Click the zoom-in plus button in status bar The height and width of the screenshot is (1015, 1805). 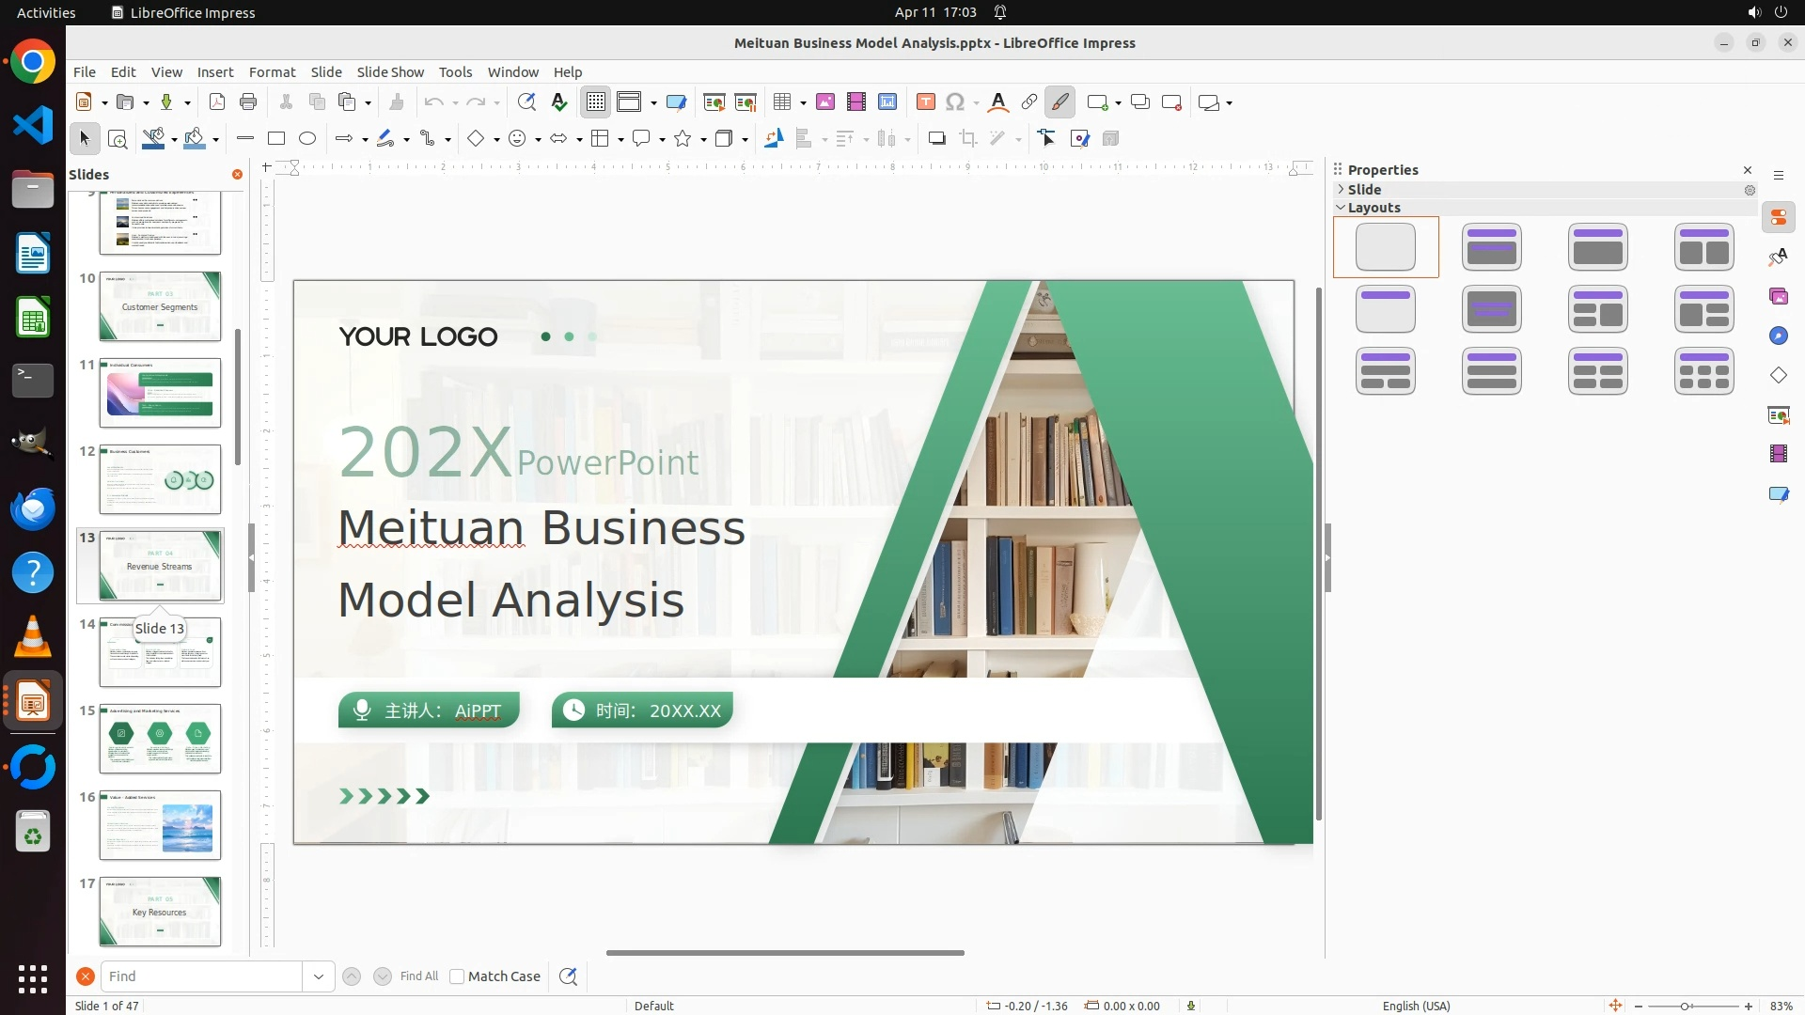1749,1007
